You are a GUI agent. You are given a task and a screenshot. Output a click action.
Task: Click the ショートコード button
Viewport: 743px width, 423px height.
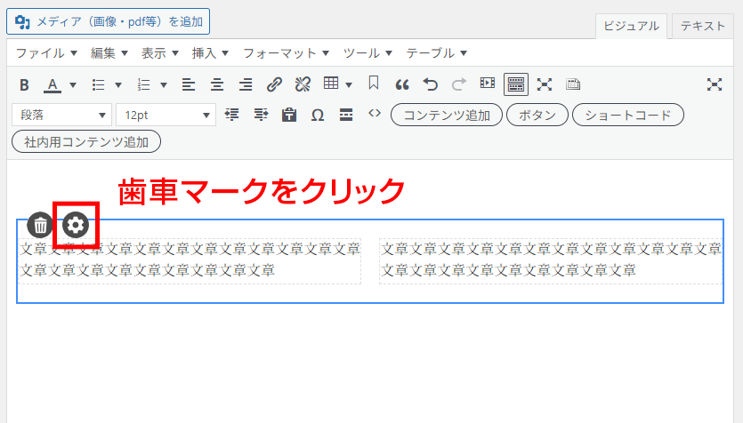(628, 115)
